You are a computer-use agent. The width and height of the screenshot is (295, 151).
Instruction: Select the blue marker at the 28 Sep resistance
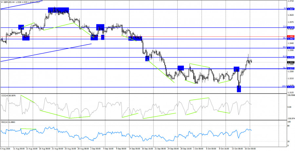click(x=181, y=68)
